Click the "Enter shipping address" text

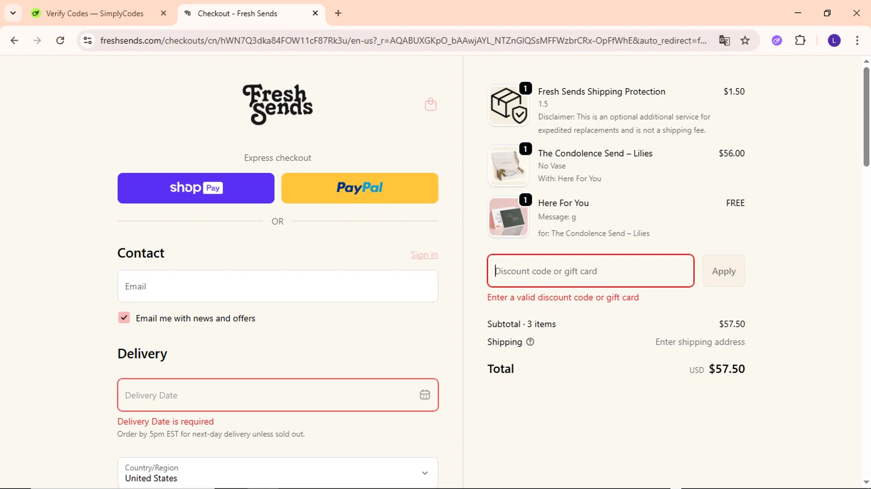tap(700, 342)
